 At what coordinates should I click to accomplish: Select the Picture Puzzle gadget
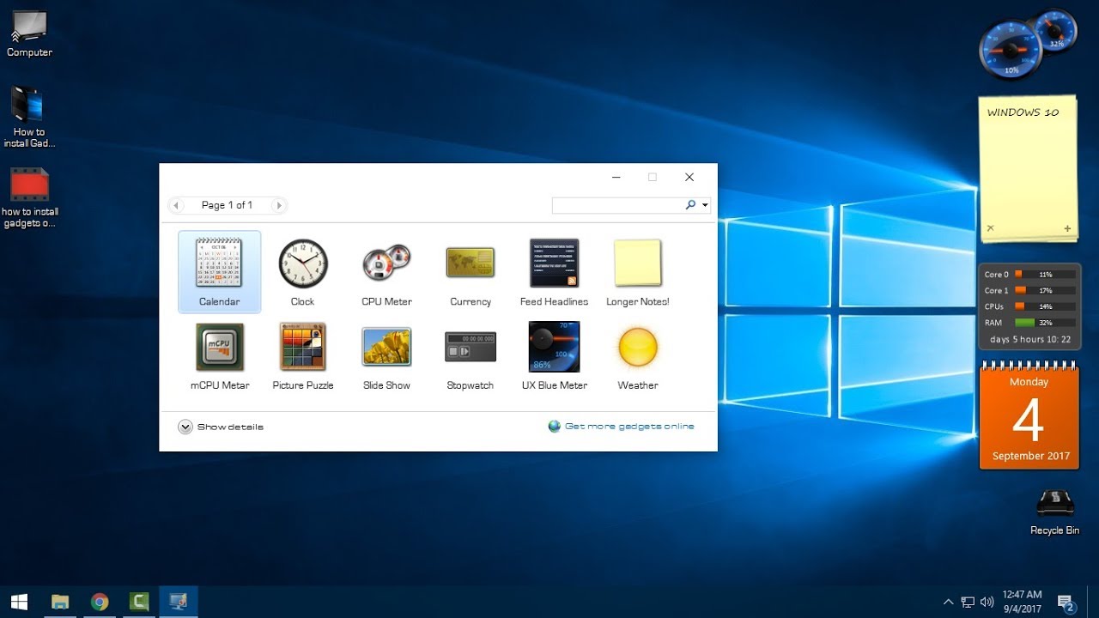coord(302,355)
